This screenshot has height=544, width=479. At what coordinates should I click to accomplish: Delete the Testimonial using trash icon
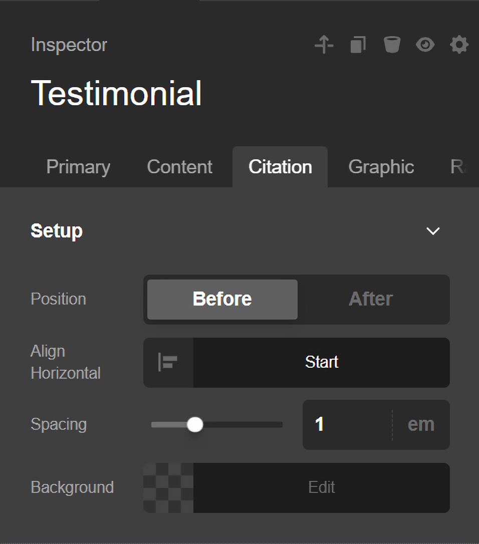point(391,45)
